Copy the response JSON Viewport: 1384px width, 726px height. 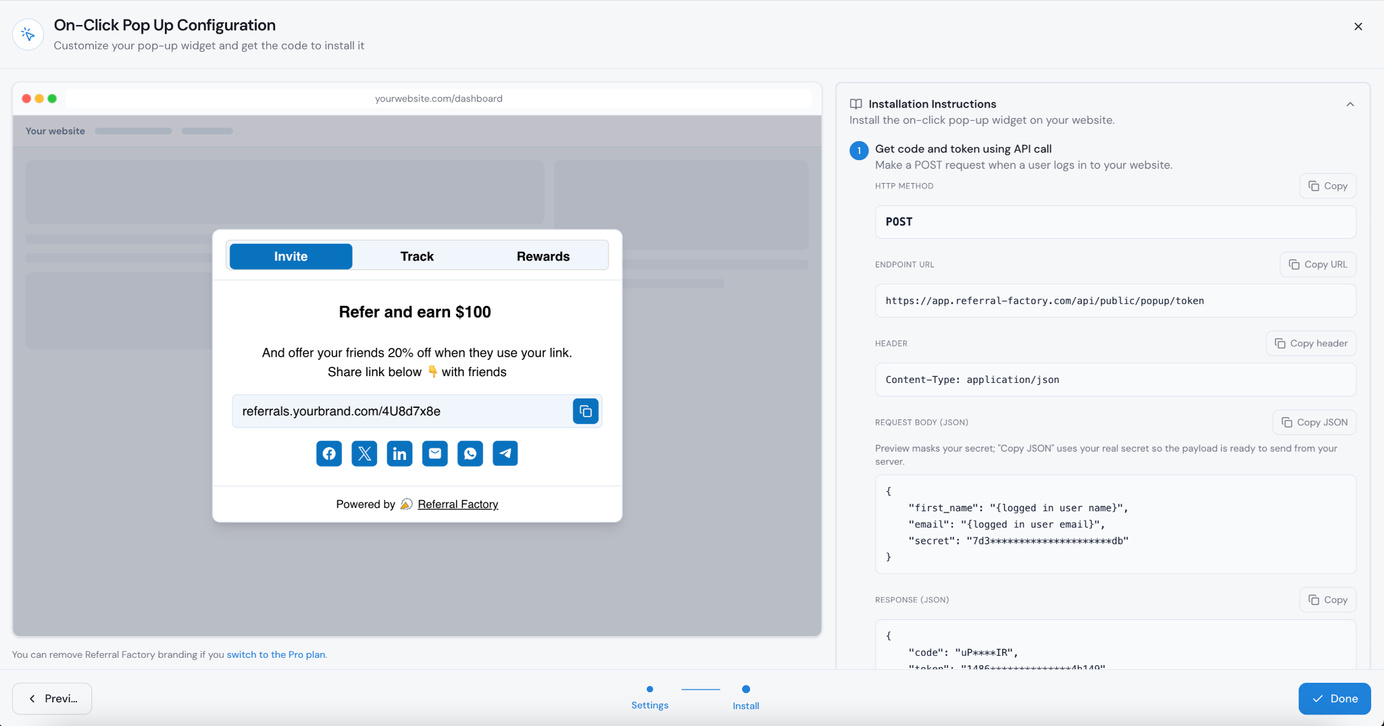point(1327,600)
